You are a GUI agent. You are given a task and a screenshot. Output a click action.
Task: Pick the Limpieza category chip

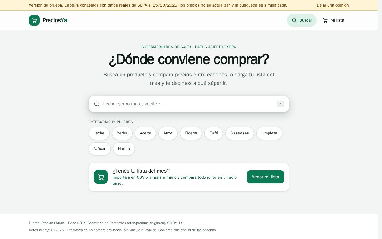coord(269,133)
